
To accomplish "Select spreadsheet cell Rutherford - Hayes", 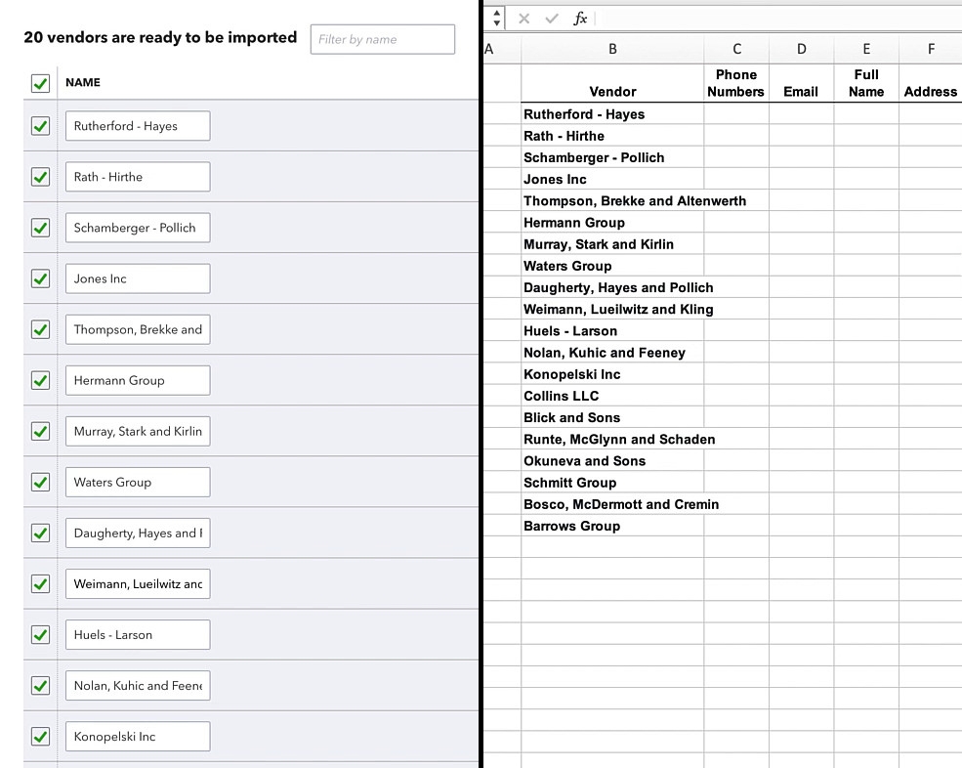I will pos(612,114).
